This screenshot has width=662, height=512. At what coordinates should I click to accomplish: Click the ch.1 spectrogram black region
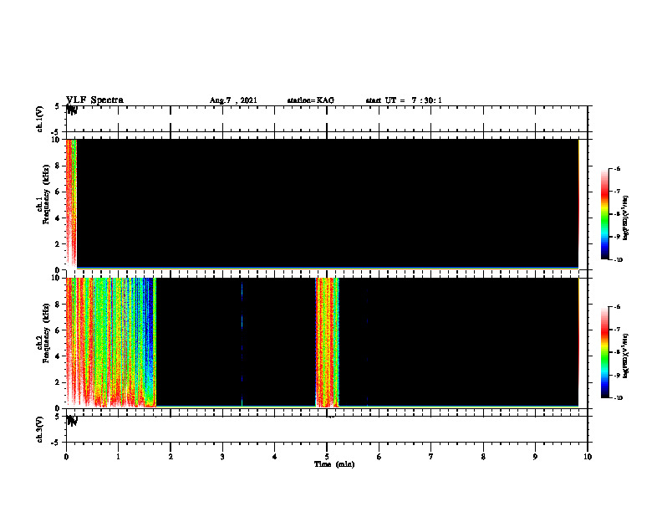coord(327,203)
